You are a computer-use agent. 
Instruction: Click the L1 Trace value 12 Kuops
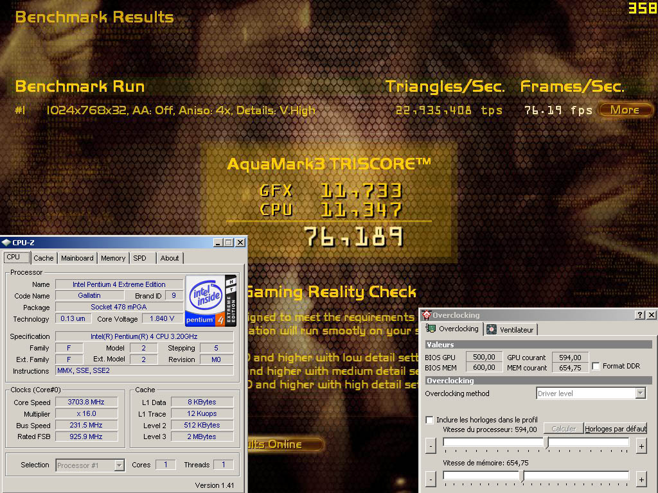coord(202,413)
